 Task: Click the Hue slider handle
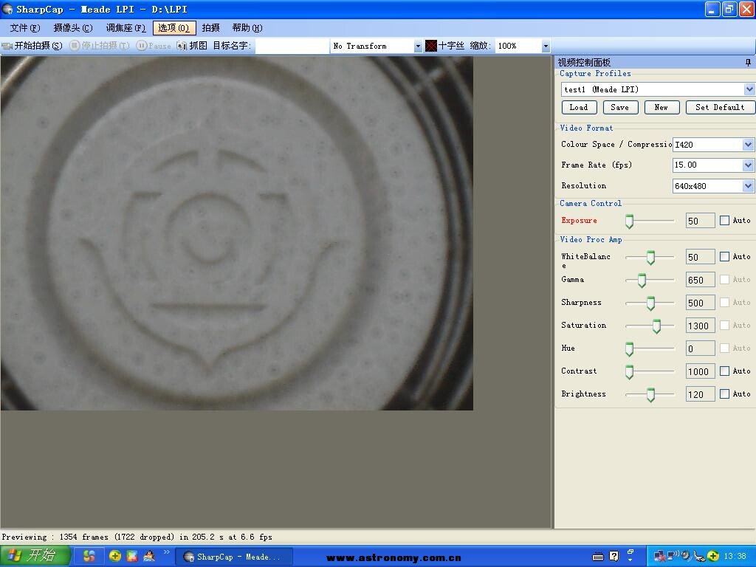(x=629, y=349)
